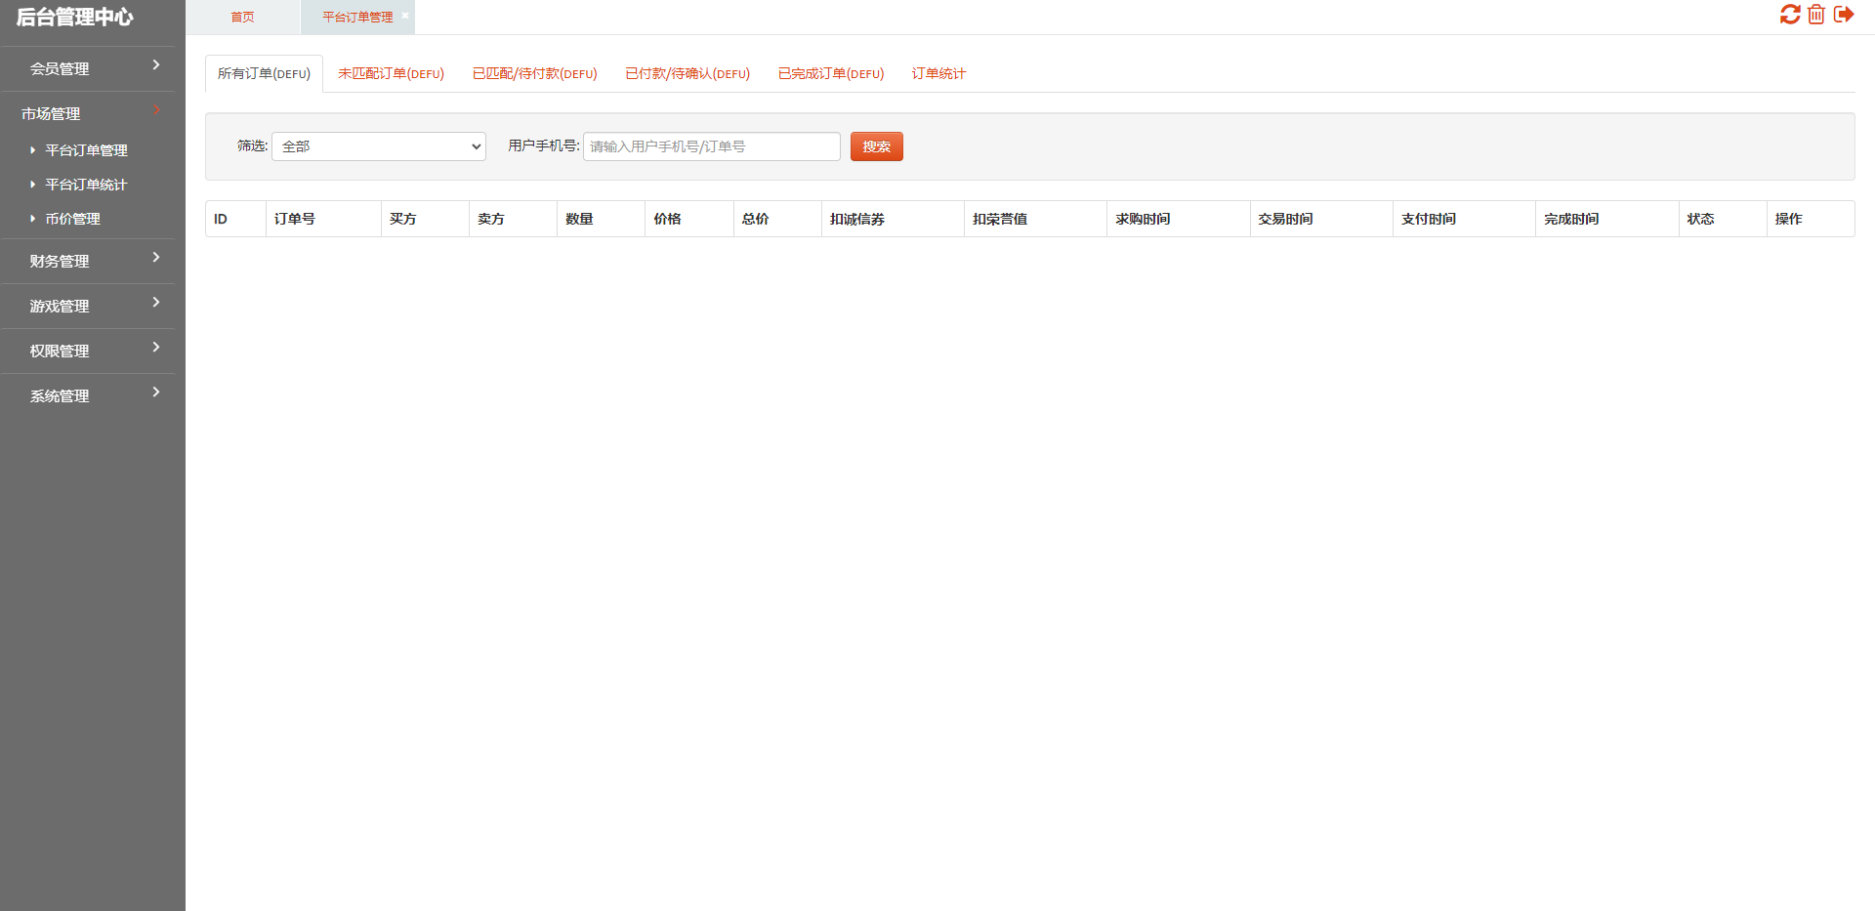Expand the 系统管理 chevron
Viewport: 1875px width, 911px height.
click(156, 392)
